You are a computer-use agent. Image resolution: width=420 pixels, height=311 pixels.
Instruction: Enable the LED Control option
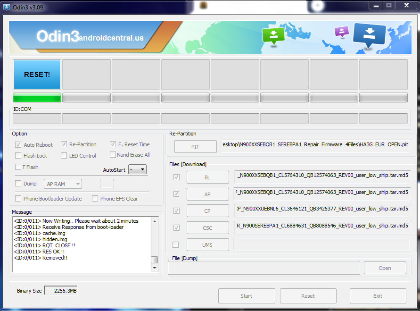pos(64,156)
